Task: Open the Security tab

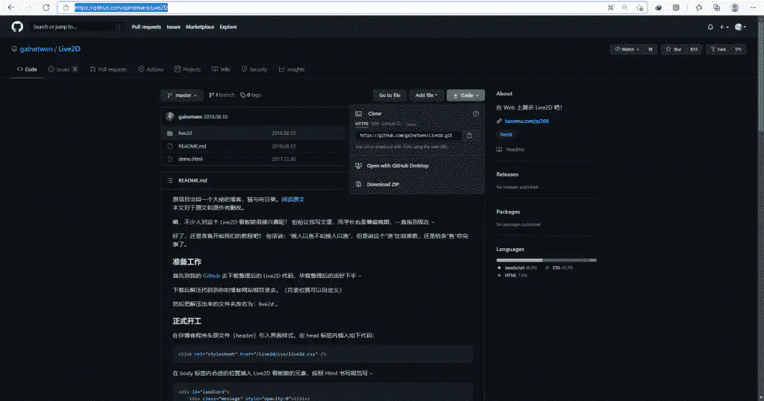Action: pyautogui.click(x=254, y=69)
